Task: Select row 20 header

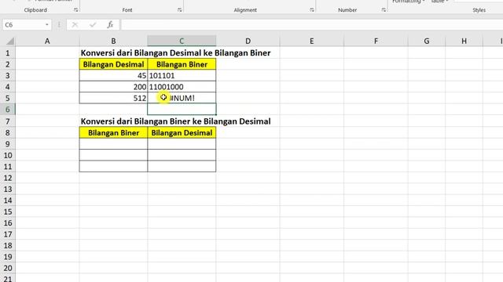Action: (x=7, y=268)
